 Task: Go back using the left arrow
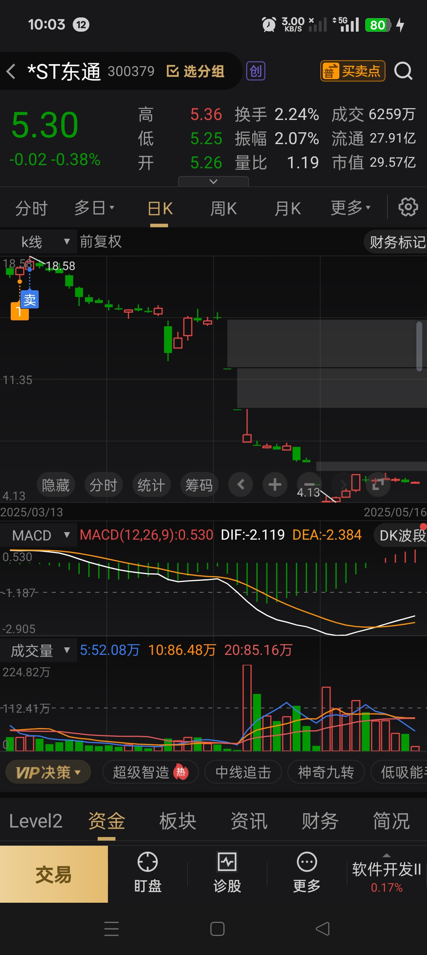pos(11,71)
